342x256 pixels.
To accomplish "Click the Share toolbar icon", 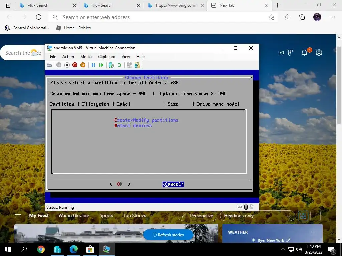I will click(137, 65).
